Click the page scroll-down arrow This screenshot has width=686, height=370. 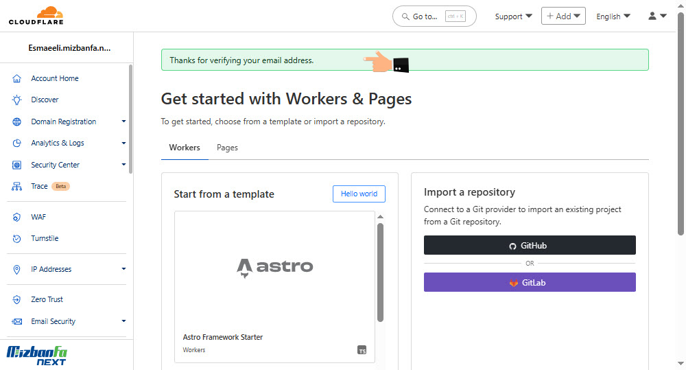click(x=681, y=363)
